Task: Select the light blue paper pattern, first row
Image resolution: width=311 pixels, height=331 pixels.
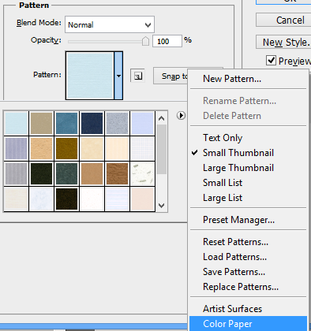Action: [x=17, y=123]
